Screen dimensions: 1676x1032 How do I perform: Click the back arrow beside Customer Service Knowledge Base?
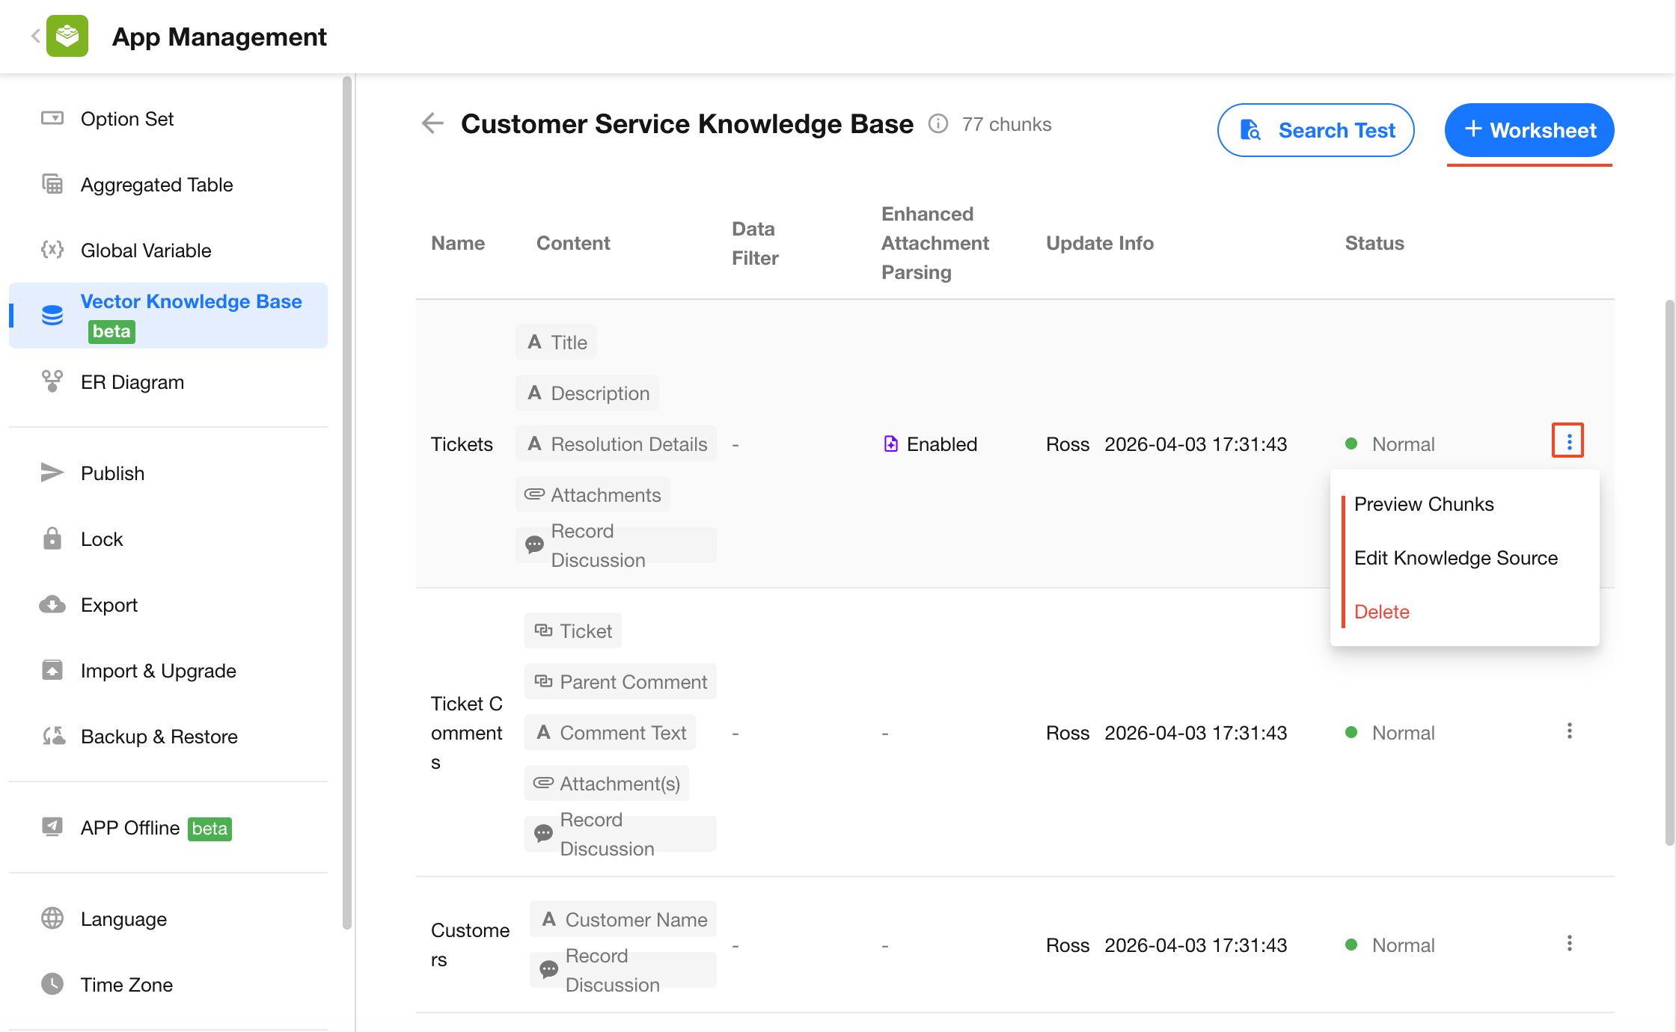coord(432,123)
